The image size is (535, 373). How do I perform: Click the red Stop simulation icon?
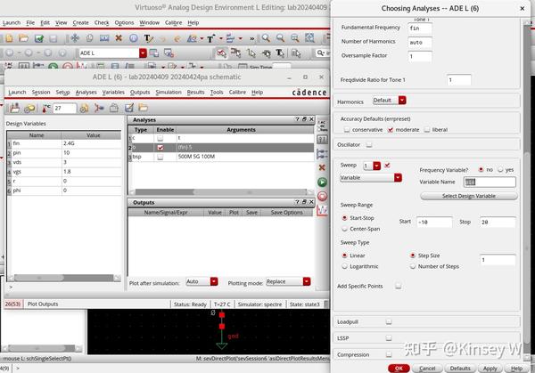[x=322, y=196]
